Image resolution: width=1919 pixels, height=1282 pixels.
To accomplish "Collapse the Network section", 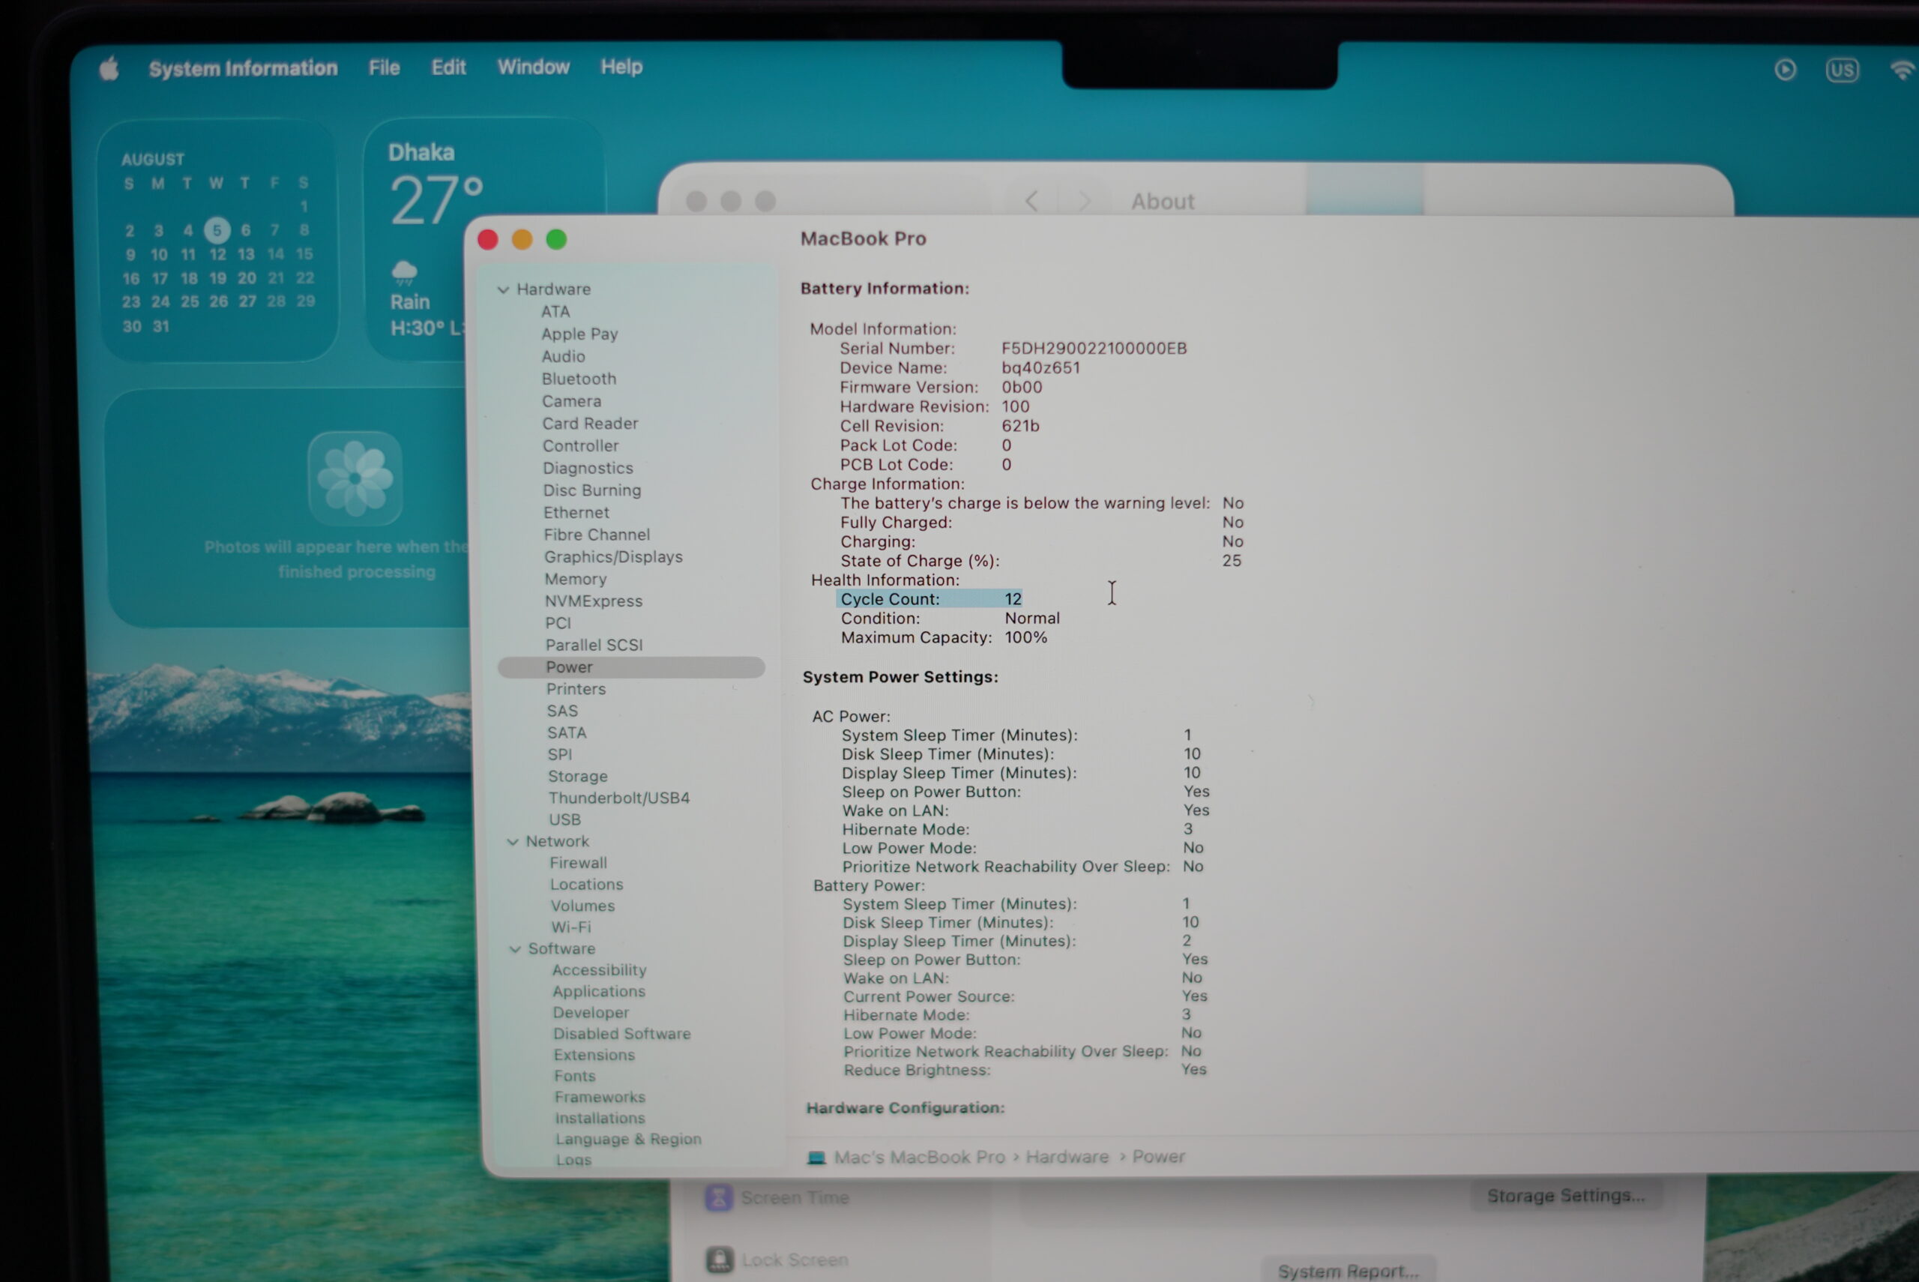I will point(513,841).
